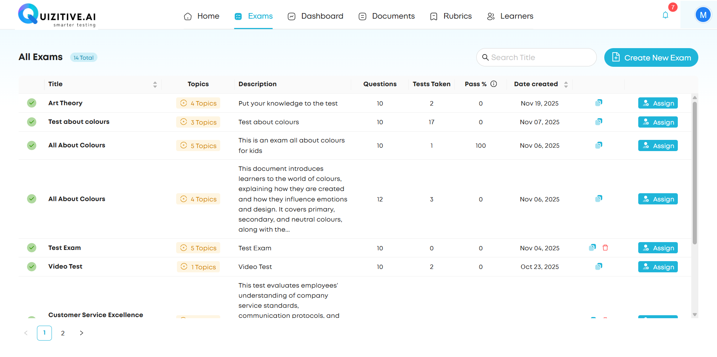Screen dimensions: 717x357
Task: Click the 14 Total badge
Action: point(84,57)
